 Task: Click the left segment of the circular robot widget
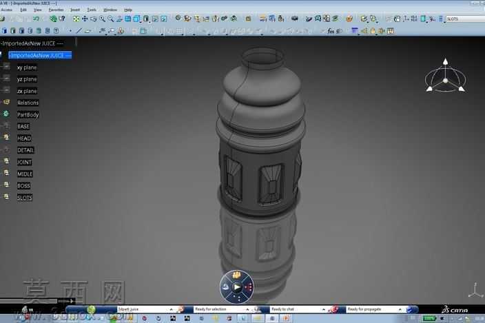(x=225, y=287)
